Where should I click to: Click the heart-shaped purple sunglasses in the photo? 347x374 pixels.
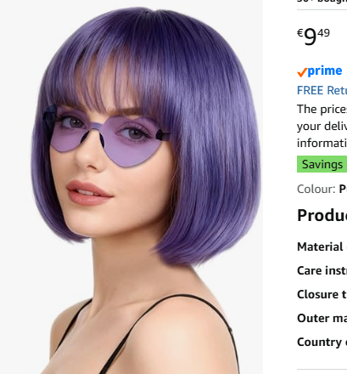tap(106, 134)
